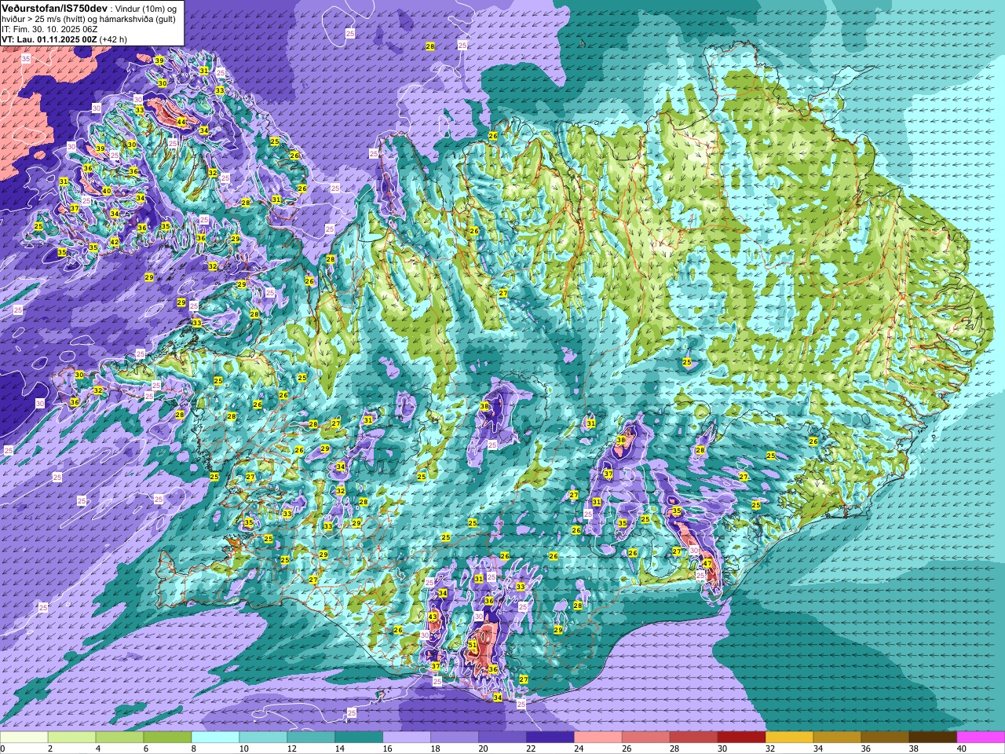
Task: Select the magenta above-40 m/s legend swatch
Action: [981, 738]
